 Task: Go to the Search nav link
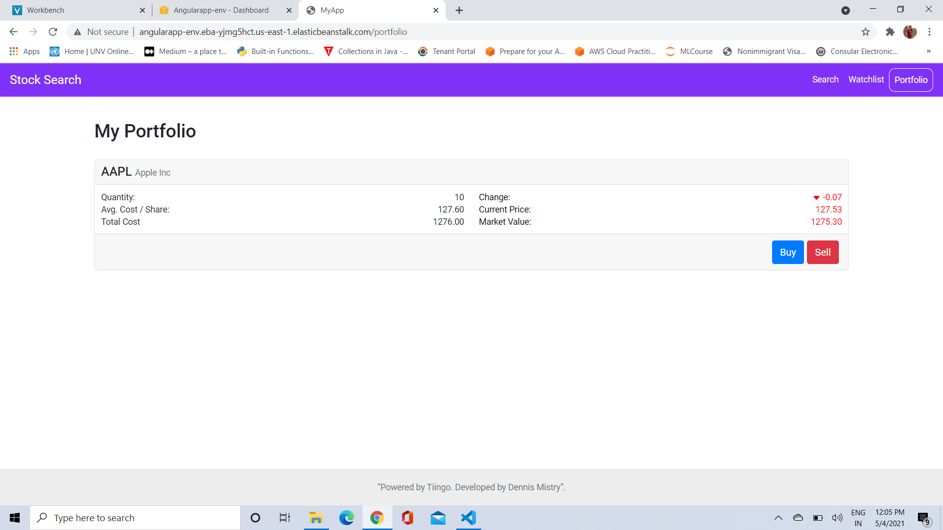coord(825,79)
